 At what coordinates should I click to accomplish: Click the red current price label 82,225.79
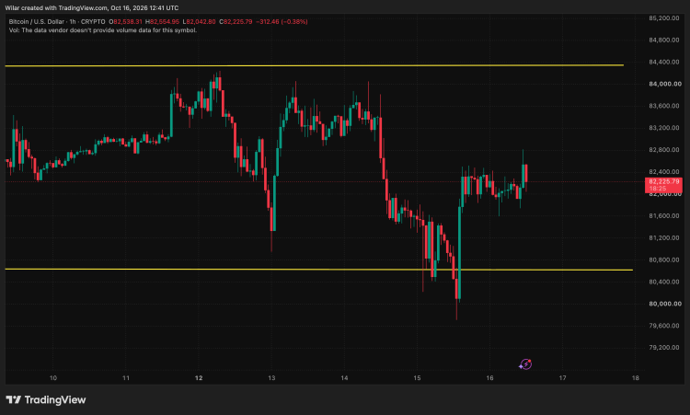(663, 185)
